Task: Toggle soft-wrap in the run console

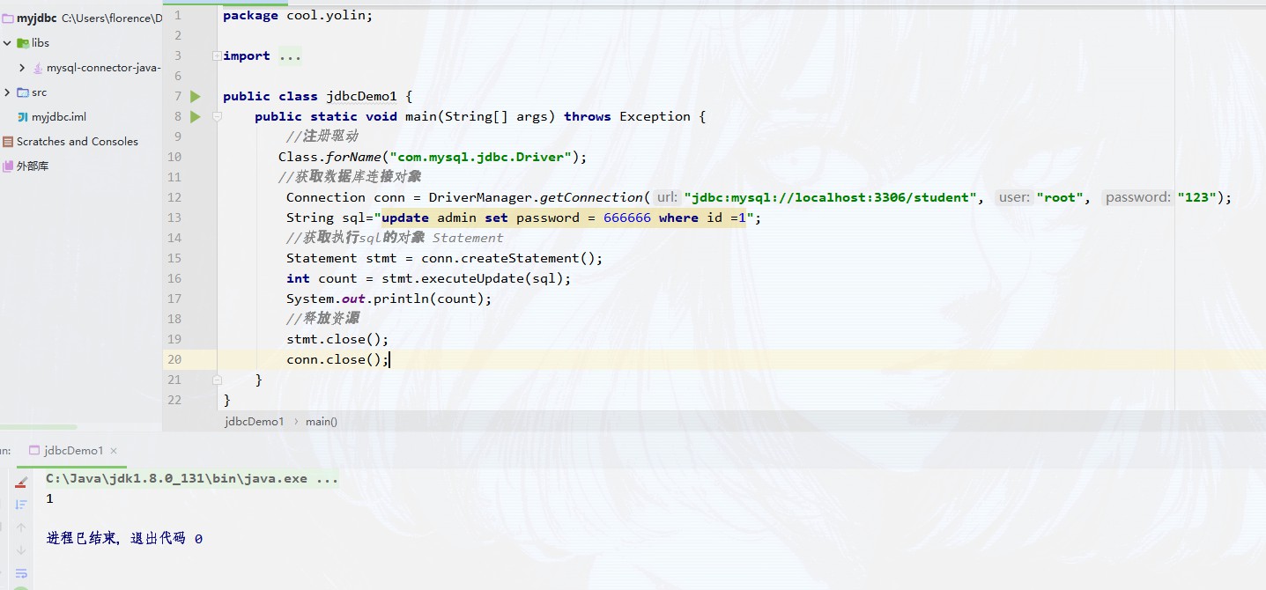Action: (x=21, y=573)
